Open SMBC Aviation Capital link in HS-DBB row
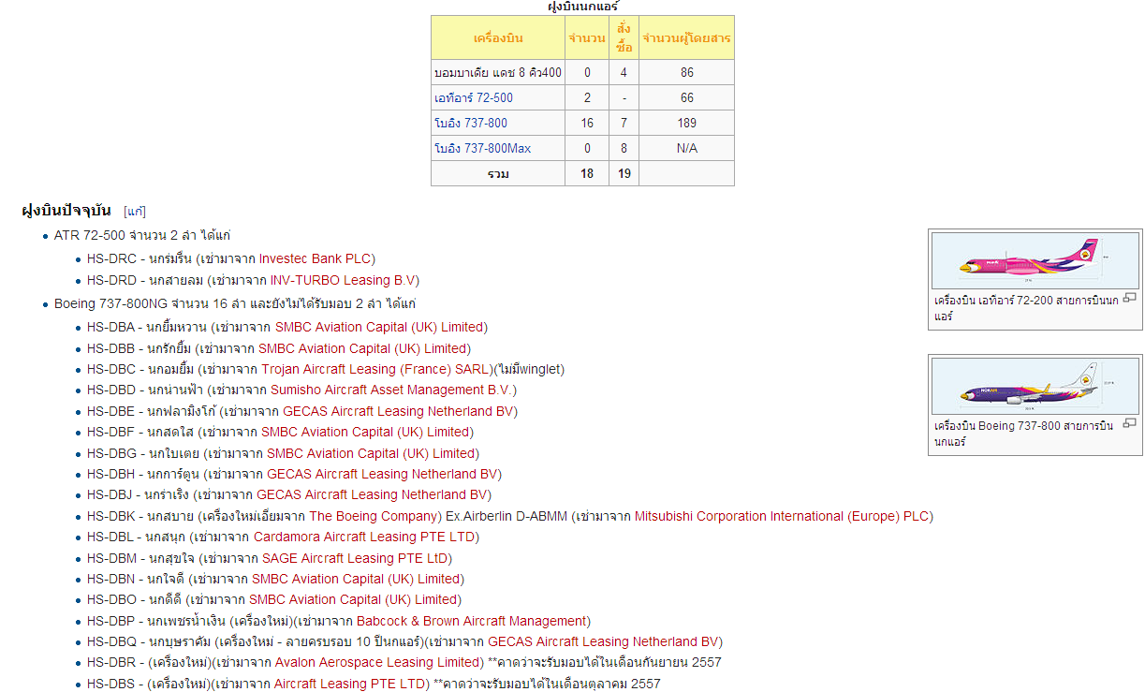The image size is (1145, 692). 363,348
